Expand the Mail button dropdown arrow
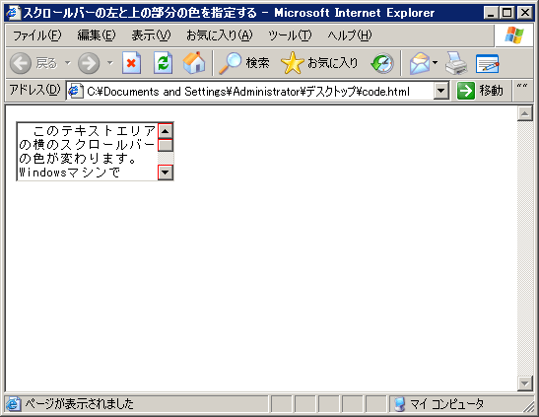Screen dimensions: 539x417 tap(436, 63)
